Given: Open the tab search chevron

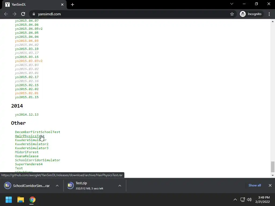Looking at the screenshot, I should tap(232, 4).
